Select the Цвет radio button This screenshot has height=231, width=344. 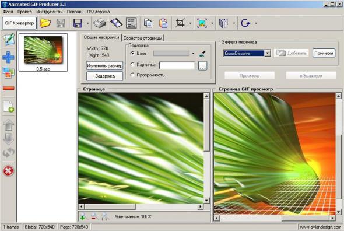[x=132, y=53]
